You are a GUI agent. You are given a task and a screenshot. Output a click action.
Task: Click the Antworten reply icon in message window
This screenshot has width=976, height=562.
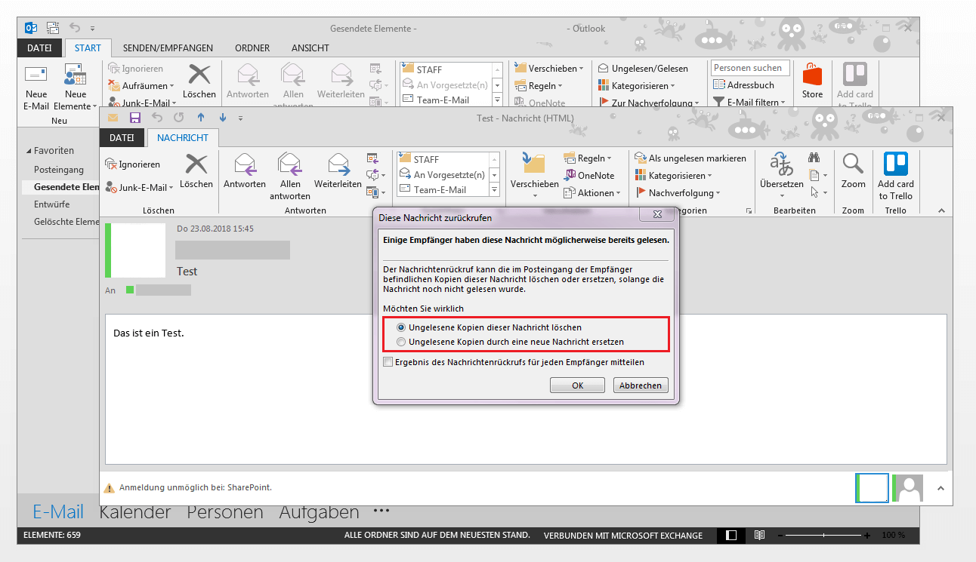click(x=245, y=164)
